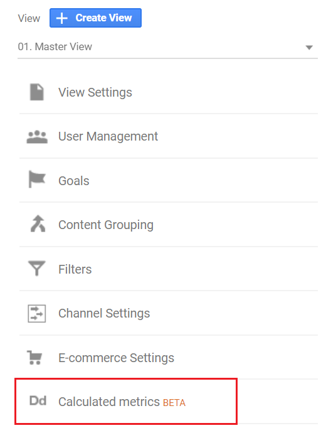326x428 pixels.
Task: Click the Filters funnel icon
Action: click(x=36, y=269)
